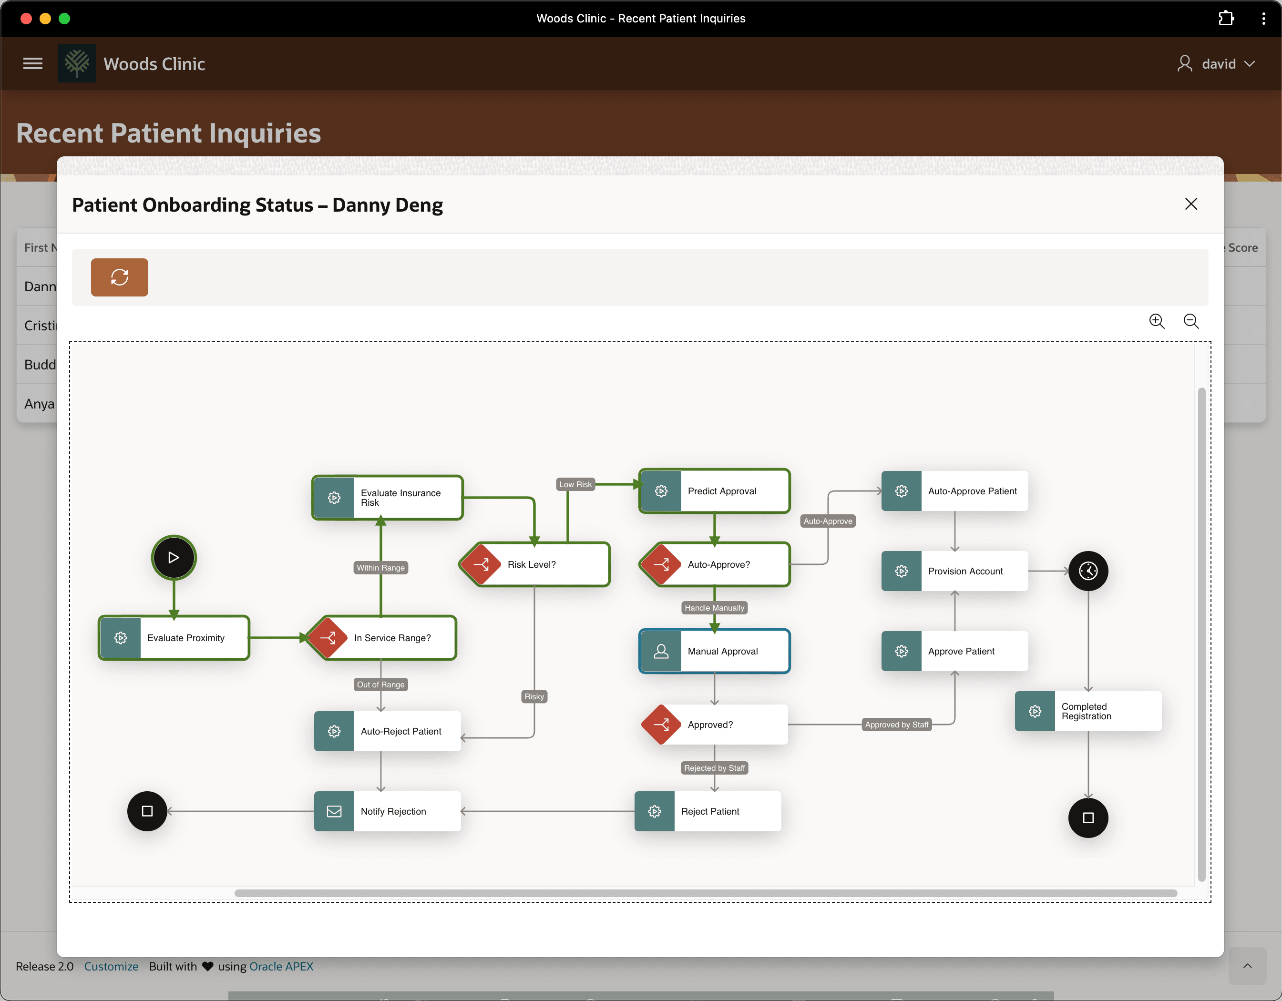Click the Woods Clinic app title
The width and height of the screenshot is (1282, 1001).
154,63
